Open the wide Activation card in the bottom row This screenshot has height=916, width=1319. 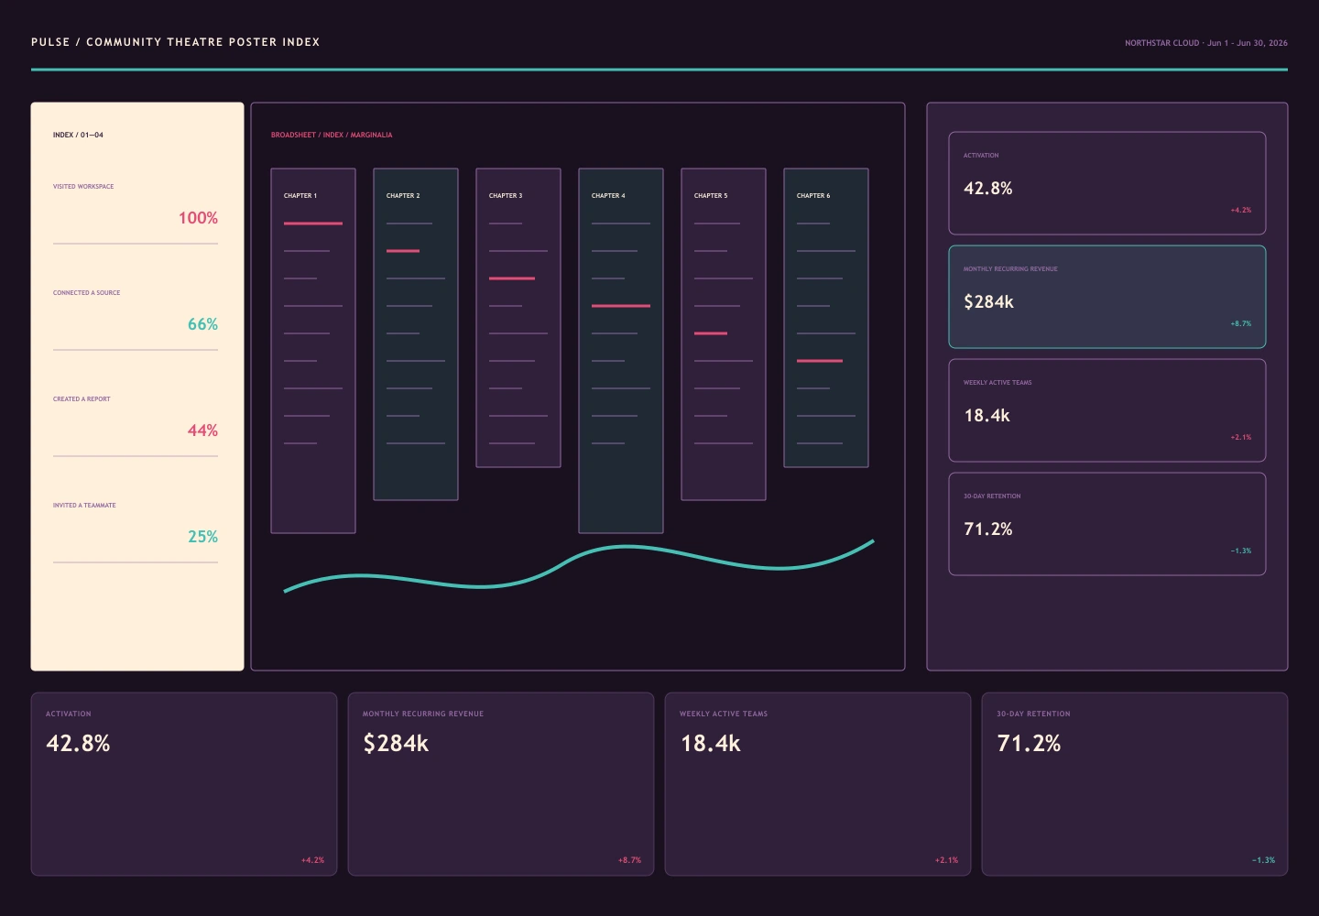184,784
